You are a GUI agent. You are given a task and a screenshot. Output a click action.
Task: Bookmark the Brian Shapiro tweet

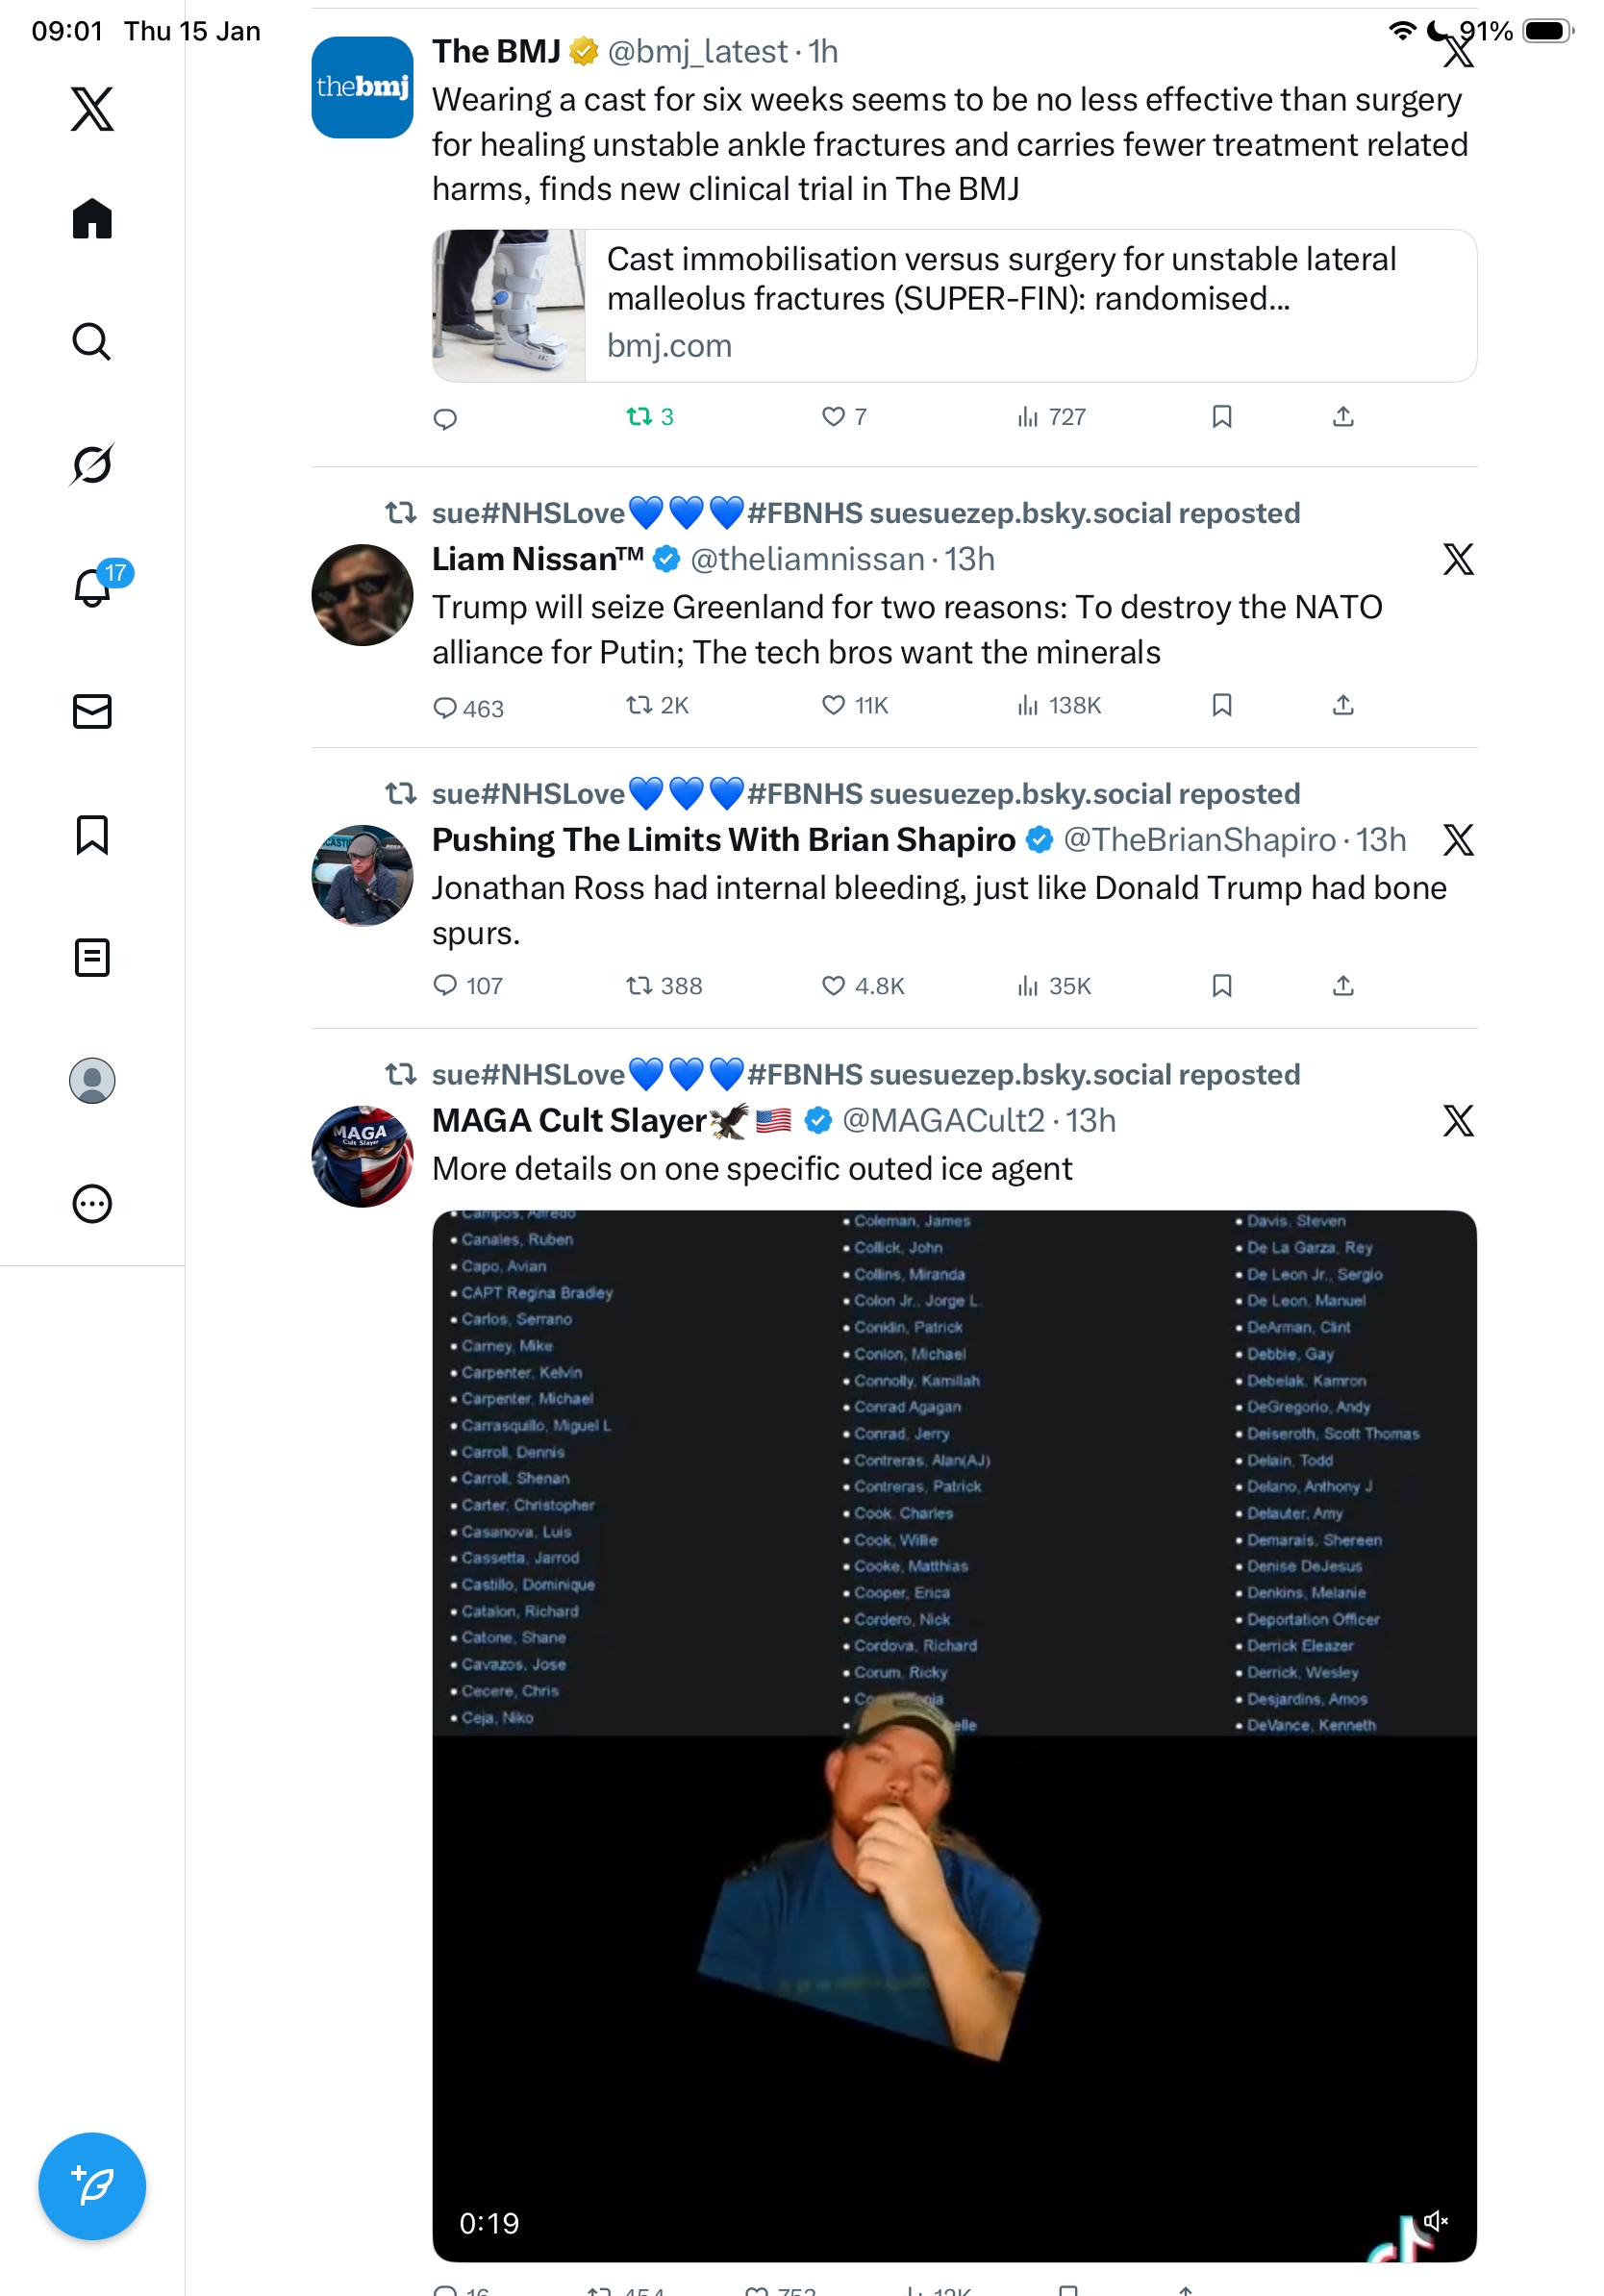tap(1221, 986)
